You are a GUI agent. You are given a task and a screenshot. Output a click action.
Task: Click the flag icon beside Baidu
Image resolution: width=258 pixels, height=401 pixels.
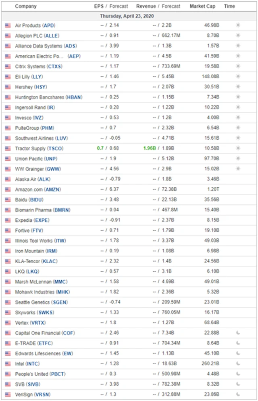tap(8, 200)
